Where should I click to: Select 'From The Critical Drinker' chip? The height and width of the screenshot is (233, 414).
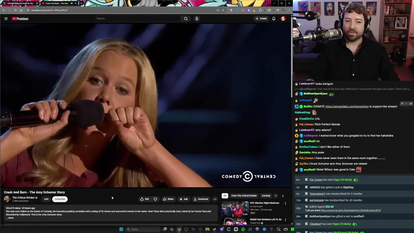tap(244, 195)
